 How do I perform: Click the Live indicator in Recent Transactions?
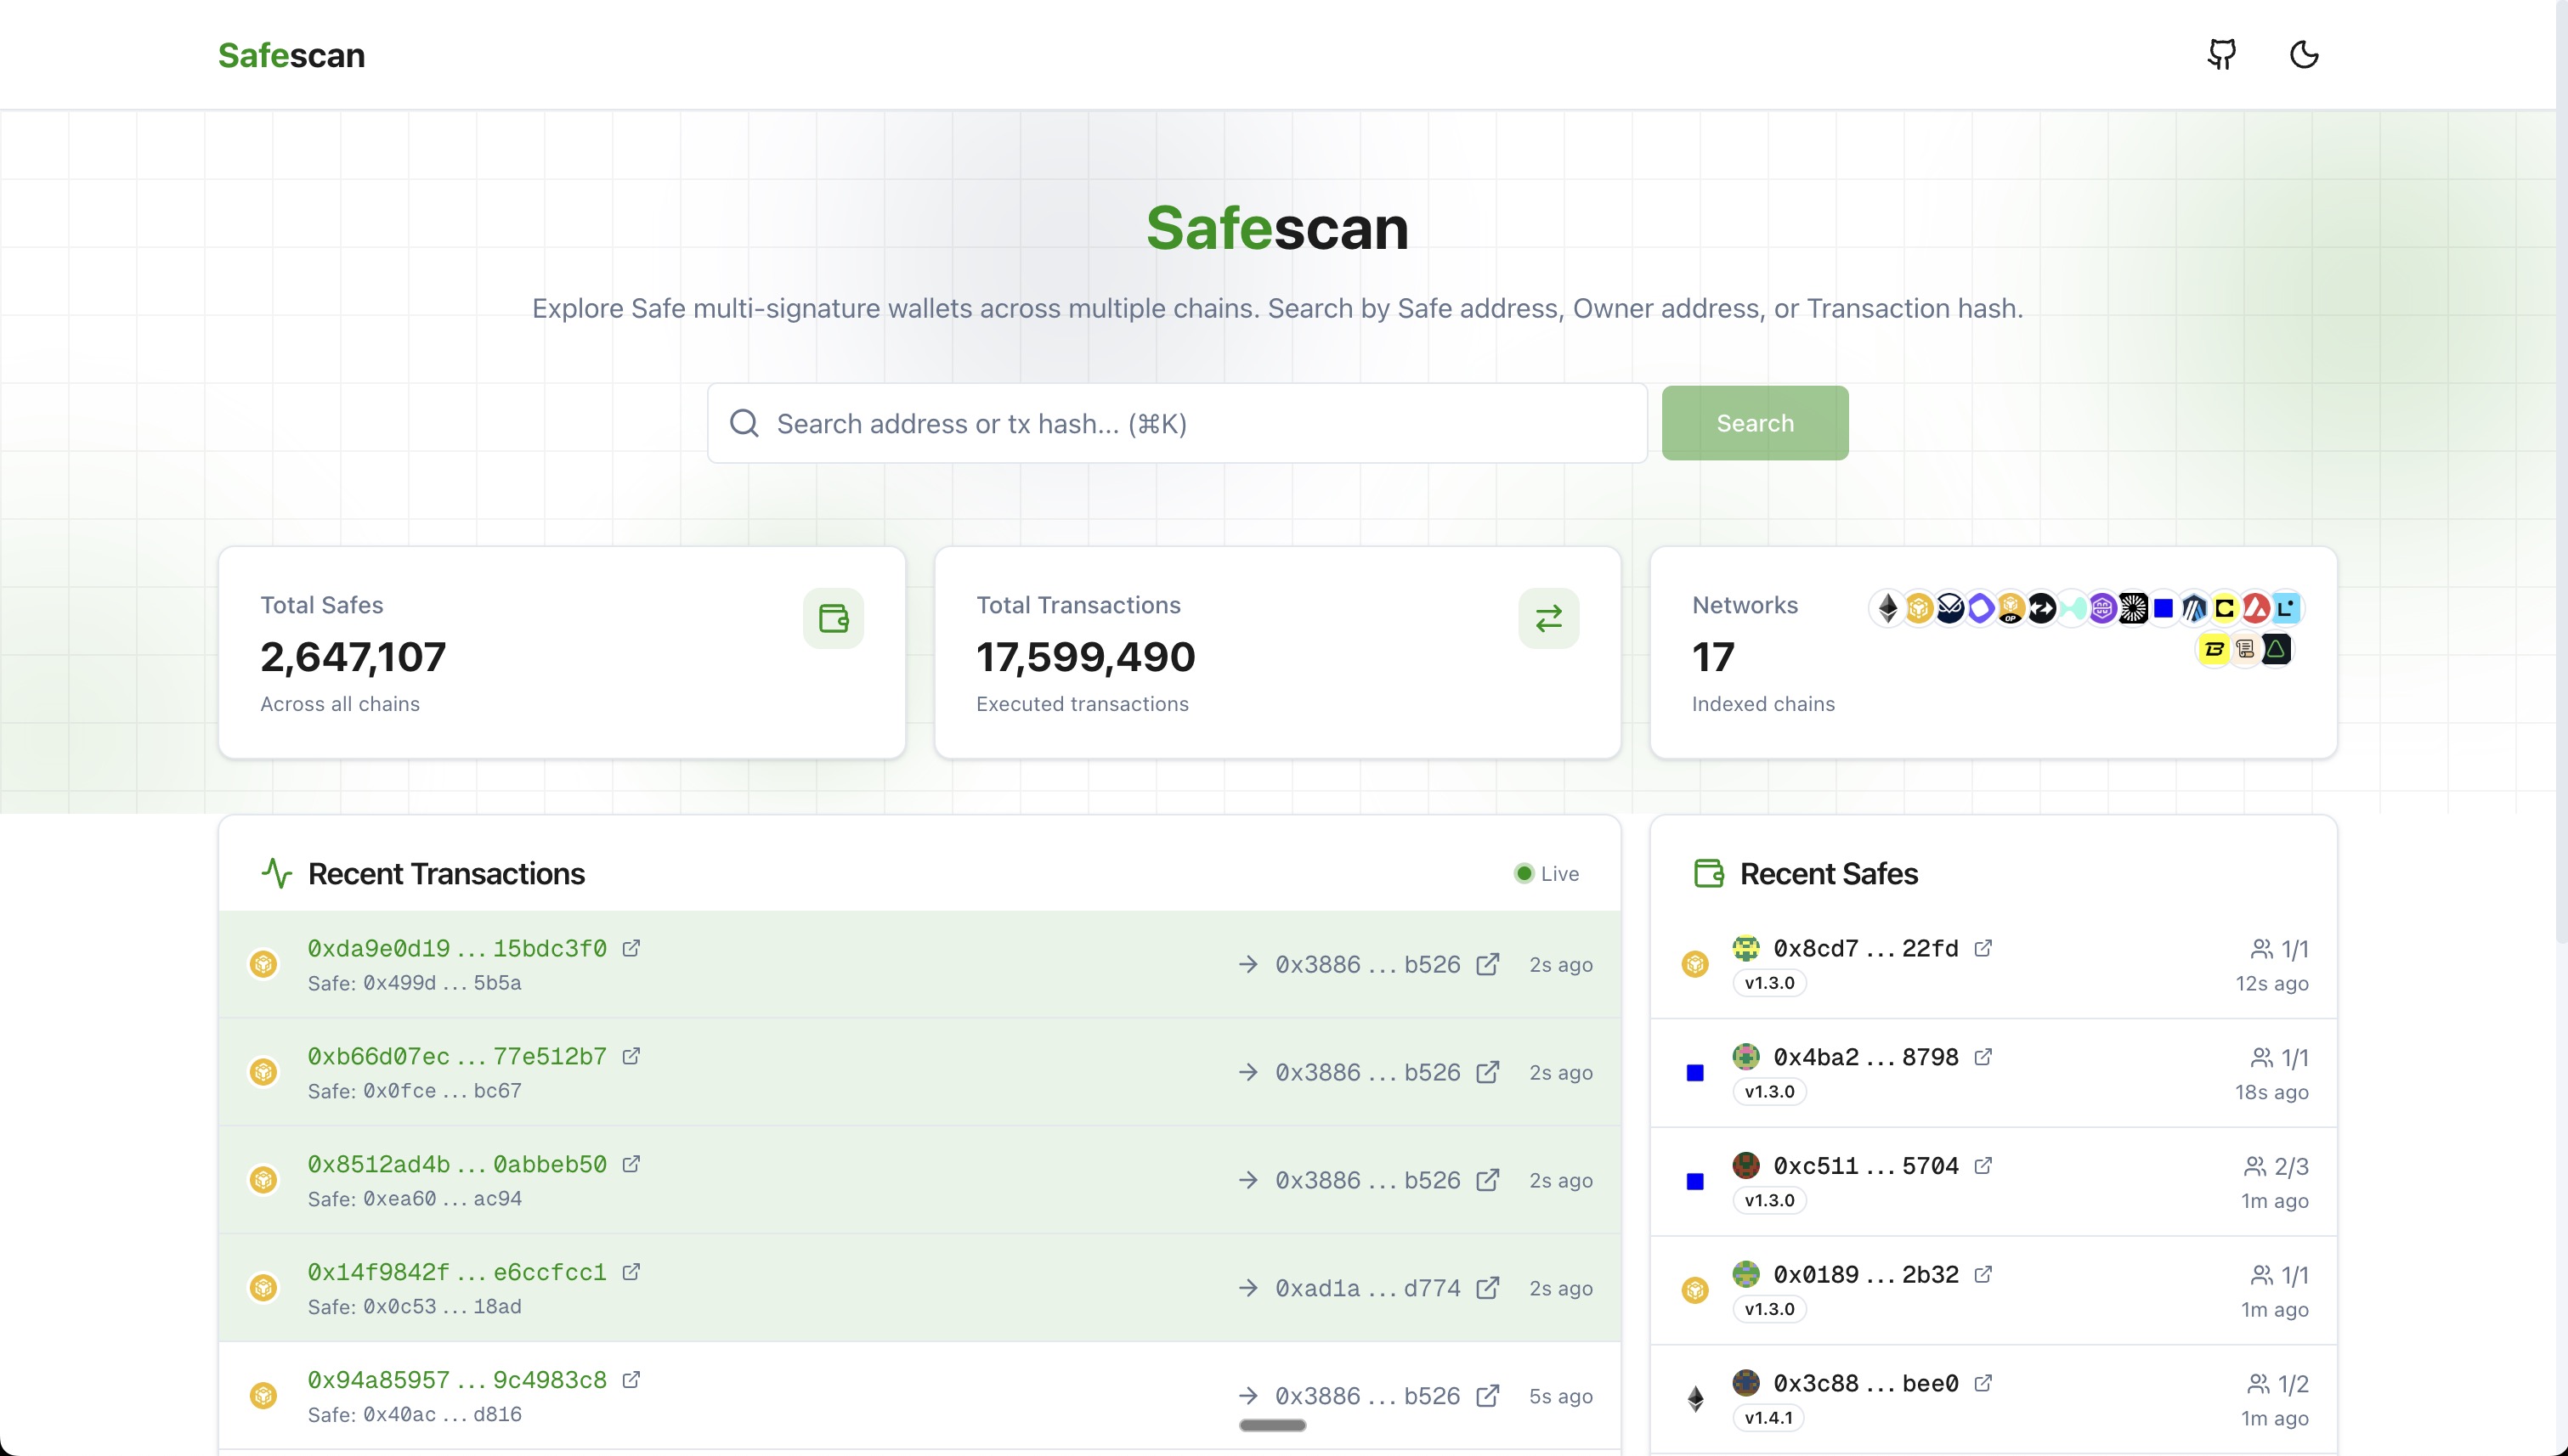click(1546, 873)
